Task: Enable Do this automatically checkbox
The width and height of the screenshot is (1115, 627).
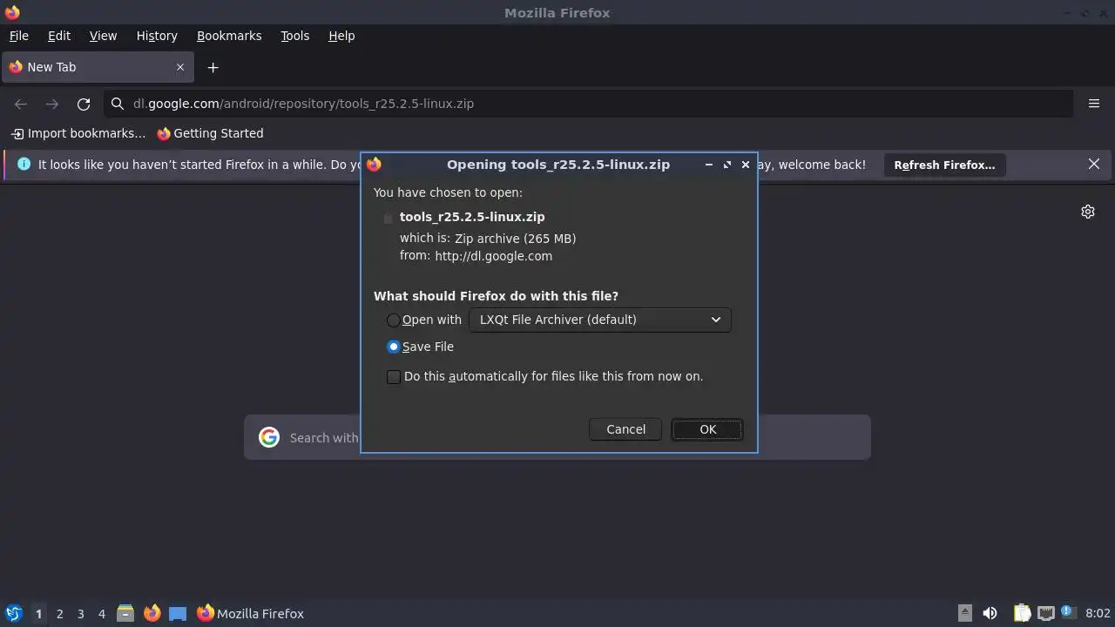Action: point(394,376)
